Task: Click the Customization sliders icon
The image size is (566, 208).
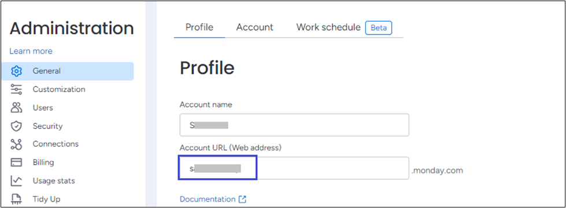Action: 17,89
